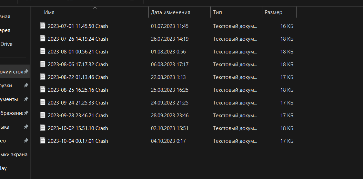Click the sort direction chevron above Имя column
Viewport: 363px width, 179px height.
[x=95, y=8]
